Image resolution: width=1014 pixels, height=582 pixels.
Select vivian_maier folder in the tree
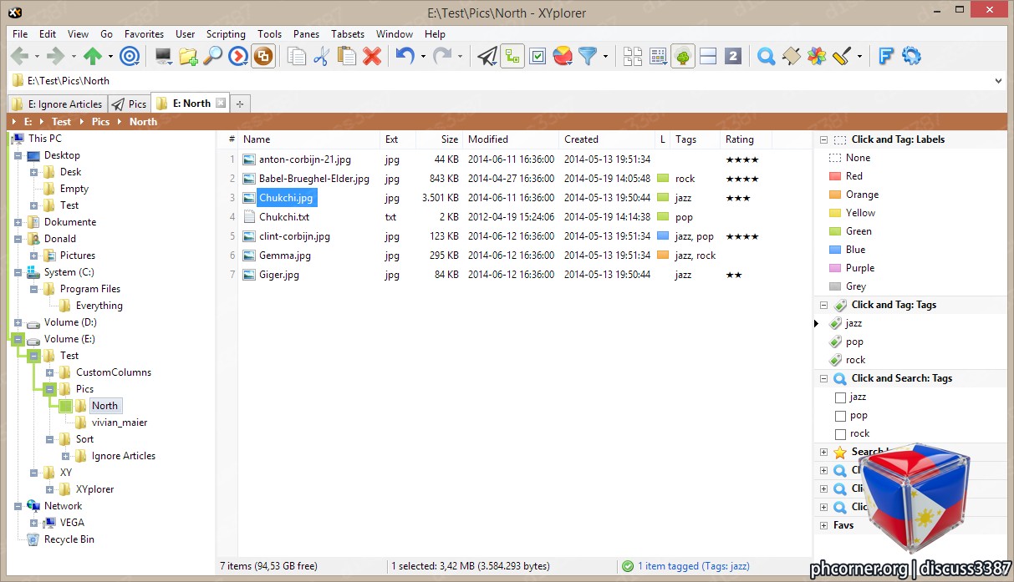119,423
